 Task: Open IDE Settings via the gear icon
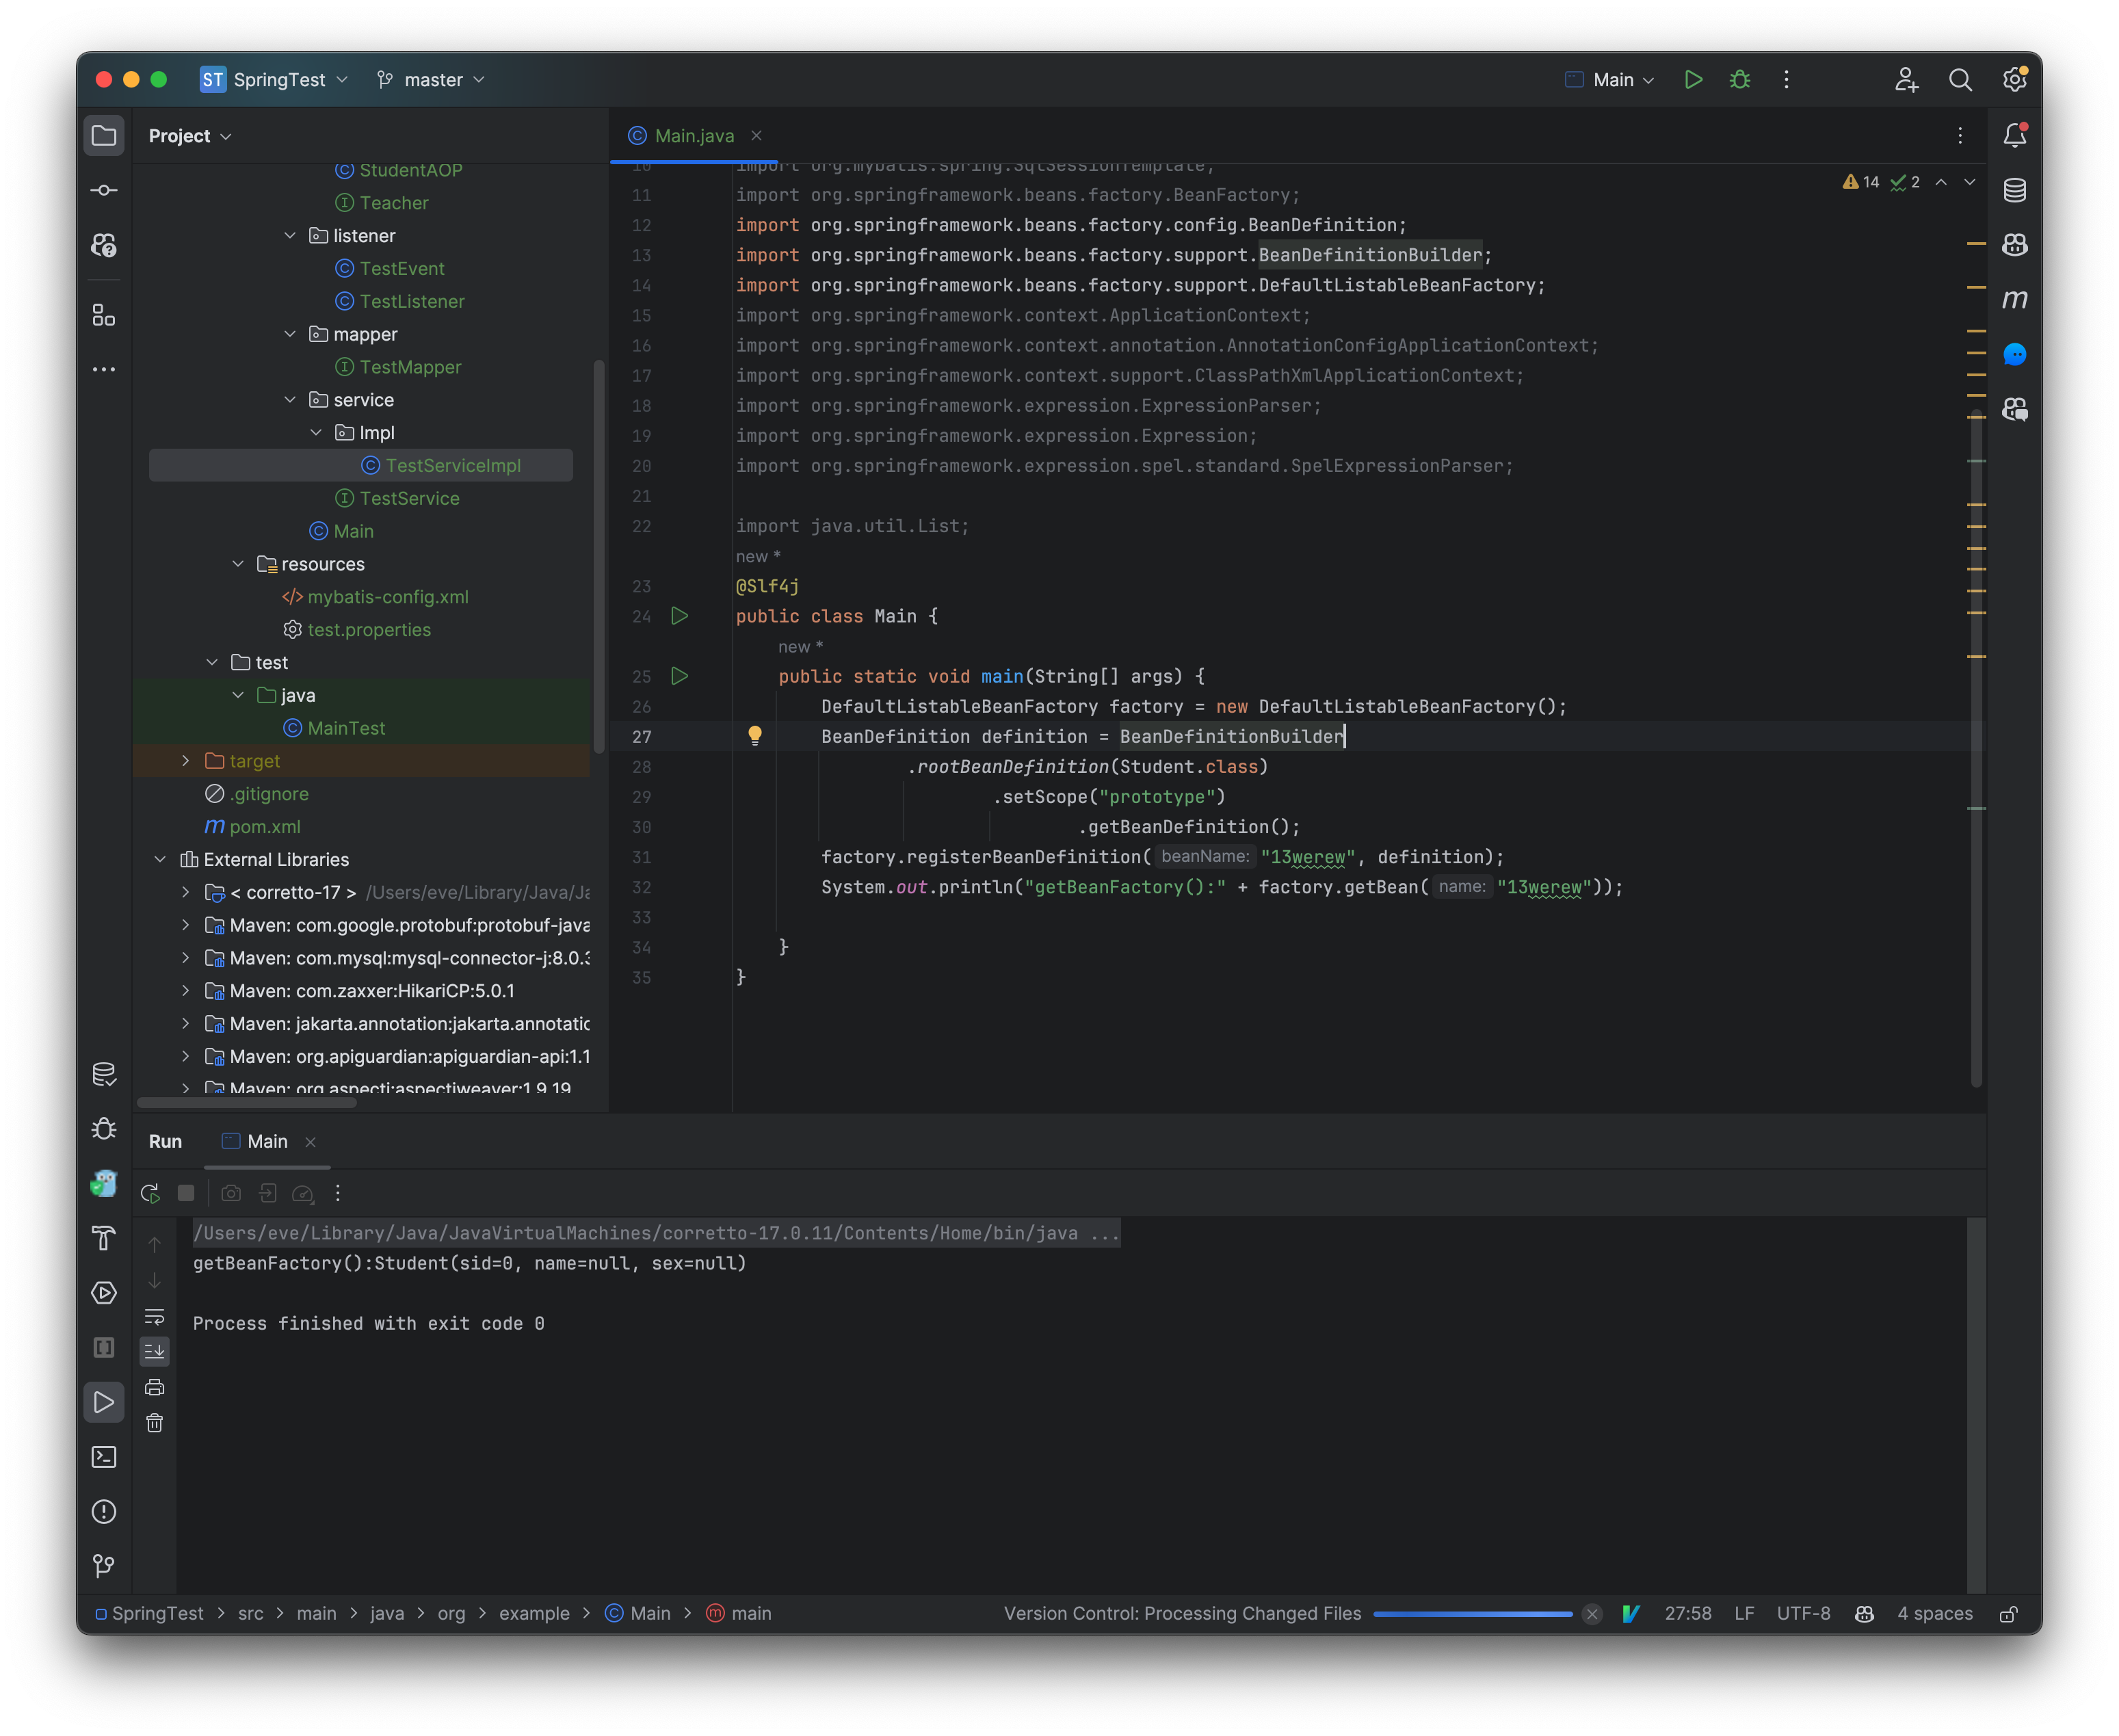(x=2015, y=80)
